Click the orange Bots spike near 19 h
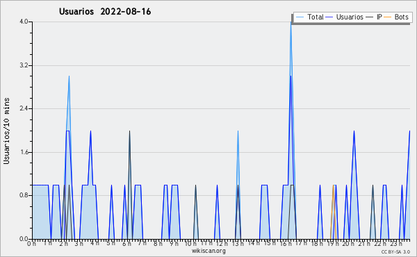Viewport: 417px width, 257px height. pos(333,186)
